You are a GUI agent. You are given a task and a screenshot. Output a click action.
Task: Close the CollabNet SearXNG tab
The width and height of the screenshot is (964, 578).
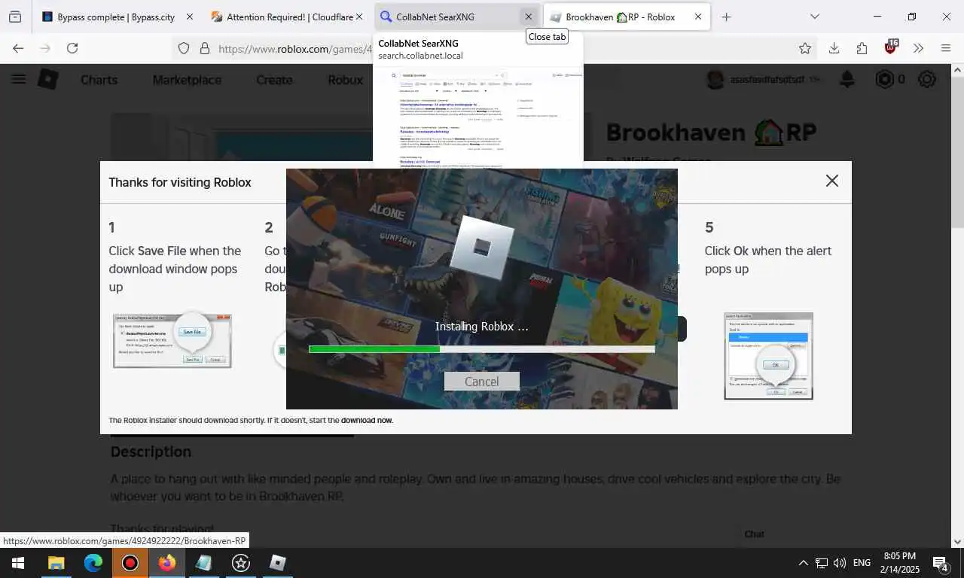[529, 17]
